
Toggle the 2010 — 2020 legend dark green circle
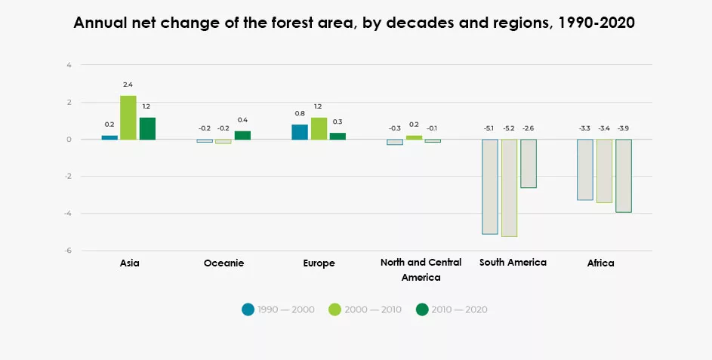[x=422, y=309]
